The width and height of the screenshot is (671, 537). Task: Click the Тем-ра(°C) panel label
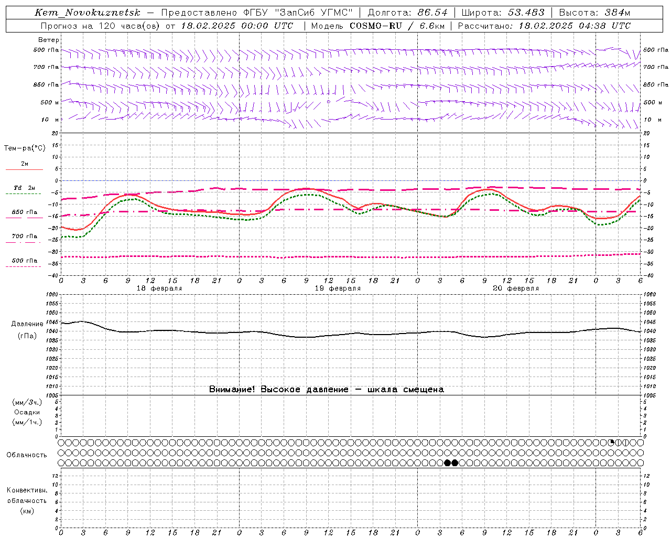pyautogui.click(x=25, y=148)
